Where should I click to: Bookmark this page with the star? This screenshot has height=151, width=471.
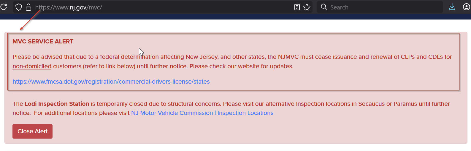coord(307,7)
